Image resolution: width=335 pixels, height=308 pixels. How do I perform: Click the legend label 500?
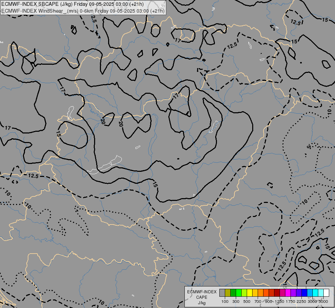click(x=247, y=301)
